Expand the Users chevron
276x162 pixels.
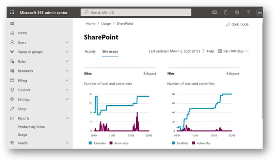[x=67, y=43]
